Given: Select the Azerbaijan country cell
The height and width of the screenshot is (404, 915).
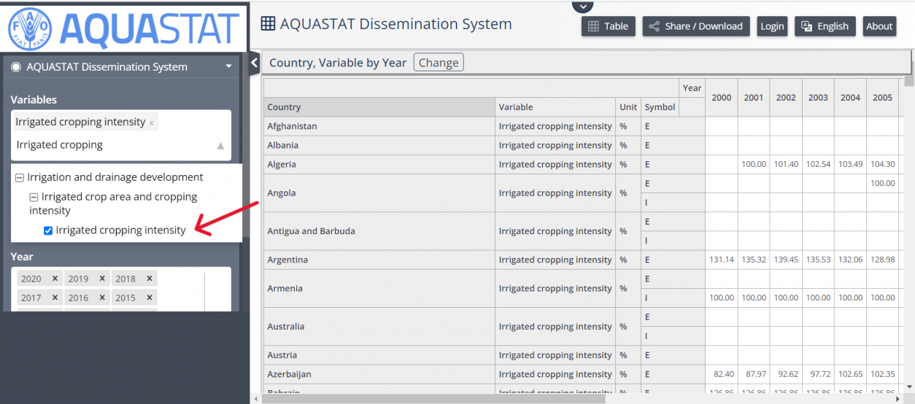Looking at the screenshot, I should pyautogui.click(x=379, y=374).
